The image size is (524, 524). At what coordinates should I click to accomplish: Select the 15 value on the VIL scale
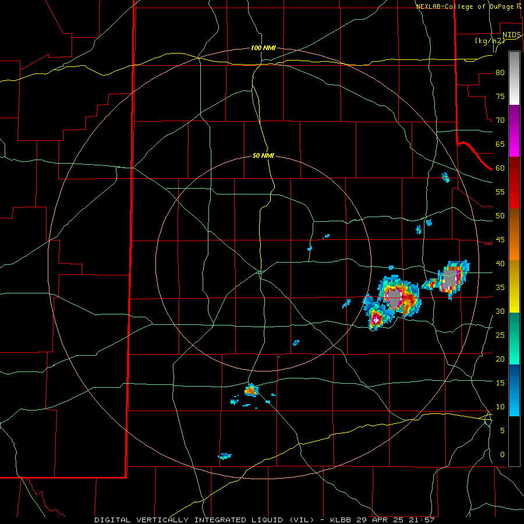500,383
